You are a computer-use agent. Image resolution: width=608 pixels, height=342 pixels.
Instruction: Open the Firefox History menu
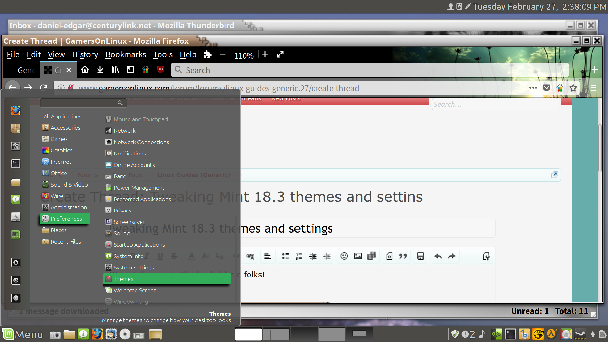tap(85, 54)
